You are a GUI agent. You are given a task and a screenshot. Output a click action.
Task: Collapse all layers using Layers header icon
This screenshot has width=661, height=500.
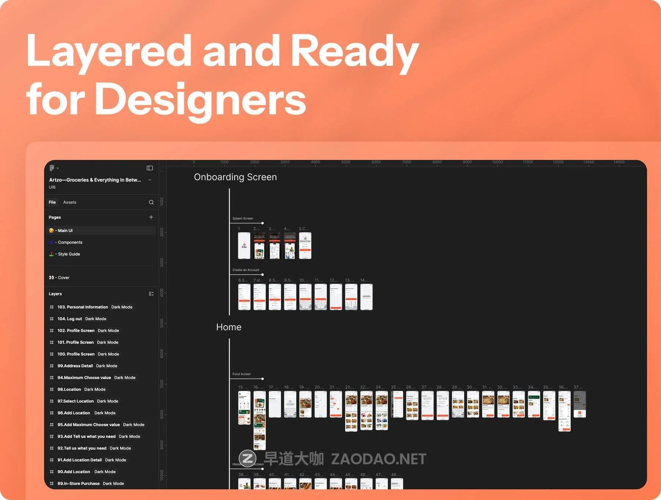[151, 294]
